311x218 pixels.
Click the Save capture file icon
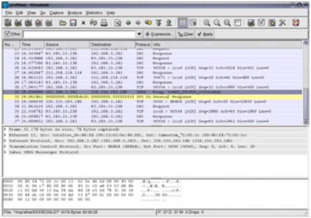[73, 23]
